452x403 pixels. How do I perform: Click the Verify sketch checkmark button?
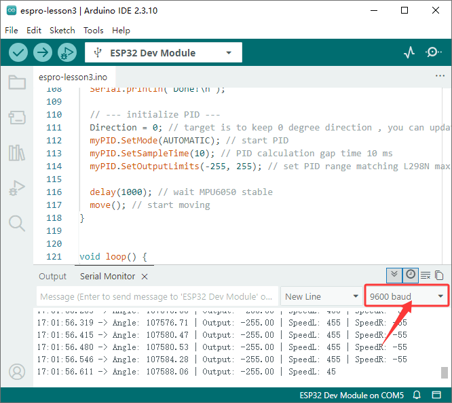18,52
